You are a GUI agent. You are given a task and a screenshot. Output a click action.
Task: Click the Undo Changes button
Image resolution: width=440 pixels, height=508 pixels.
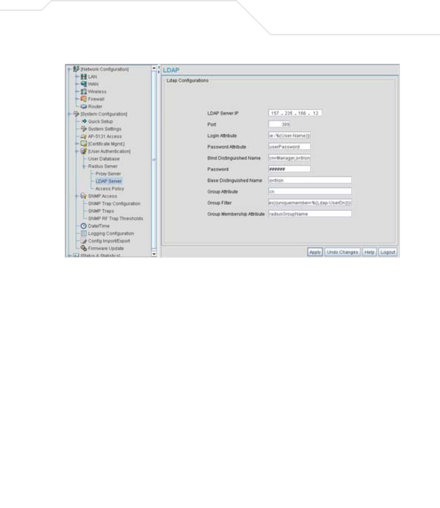click(343, 252)
